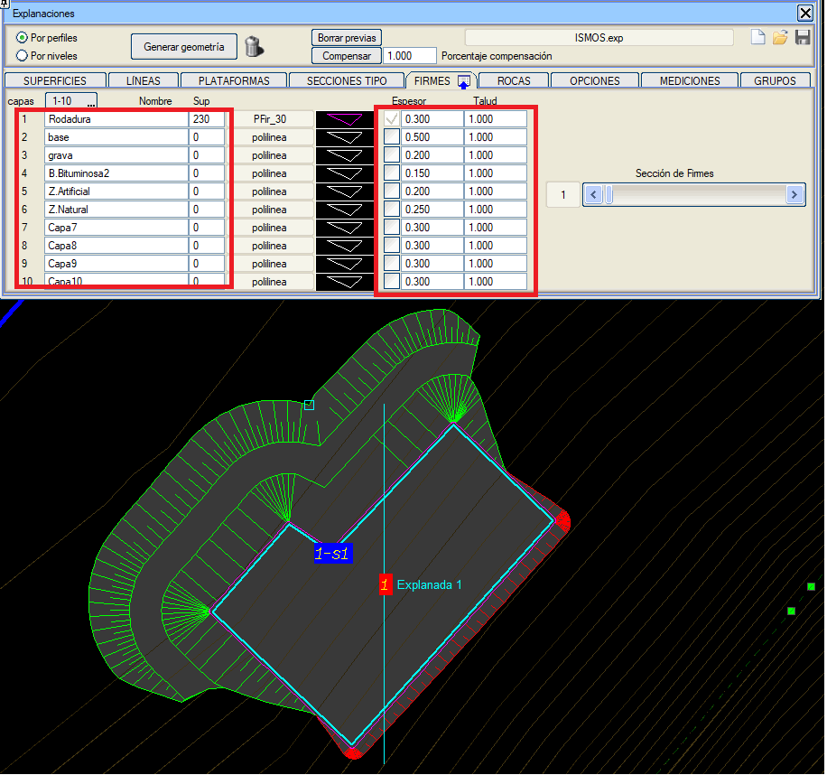This screenshot has width=827, height=775.
Task: Click the Z.Natural section shape icon
Action: point(344,210)
